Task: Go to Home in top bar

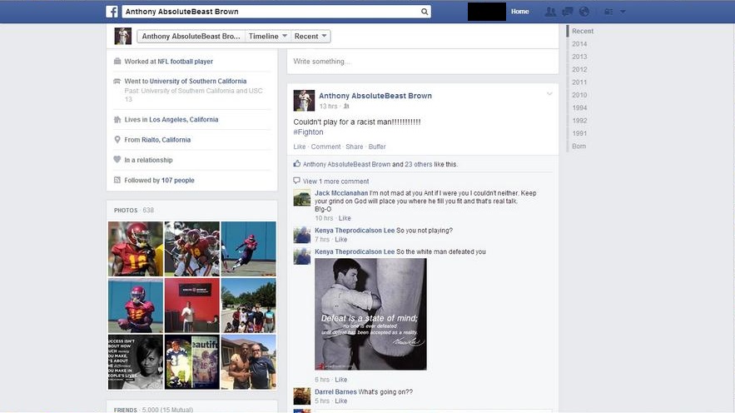Action: [x=520, y=12]
